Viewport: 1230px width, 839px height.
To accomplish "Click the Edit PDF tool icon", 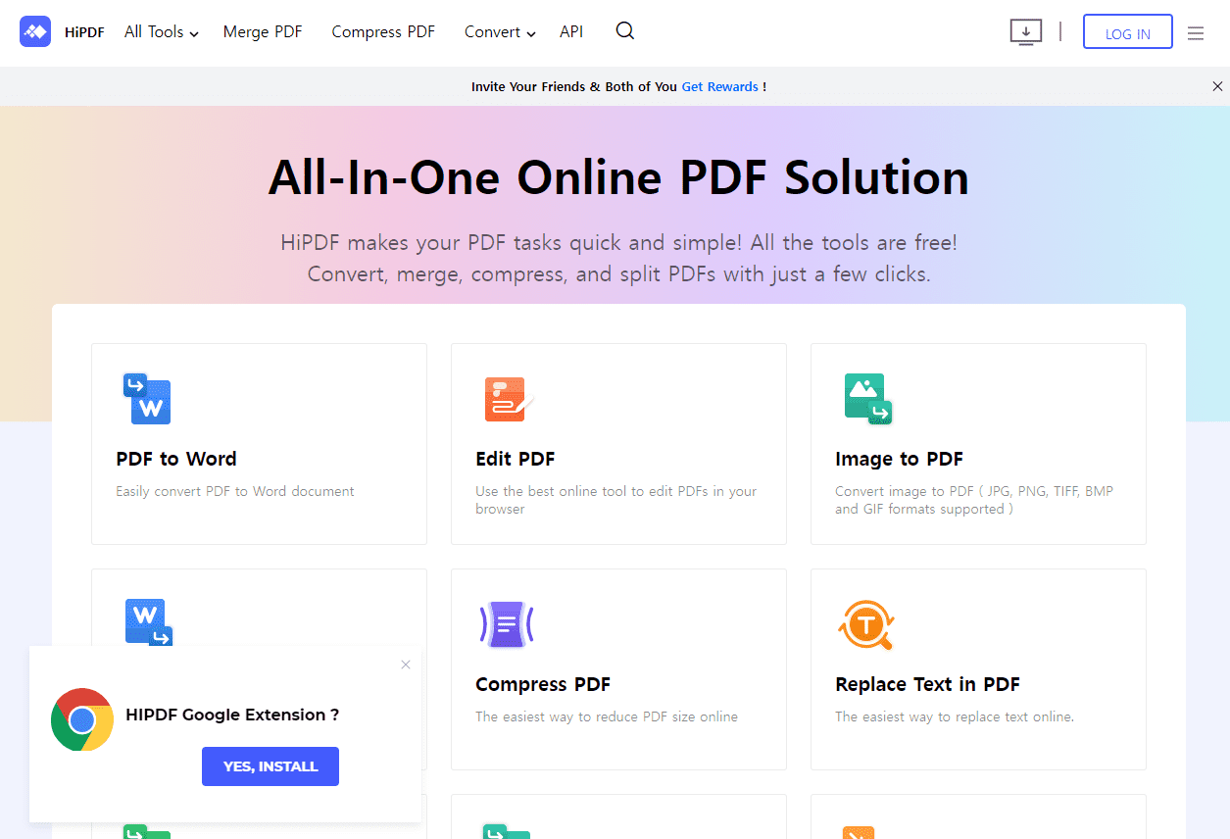I will coord(507,399).
